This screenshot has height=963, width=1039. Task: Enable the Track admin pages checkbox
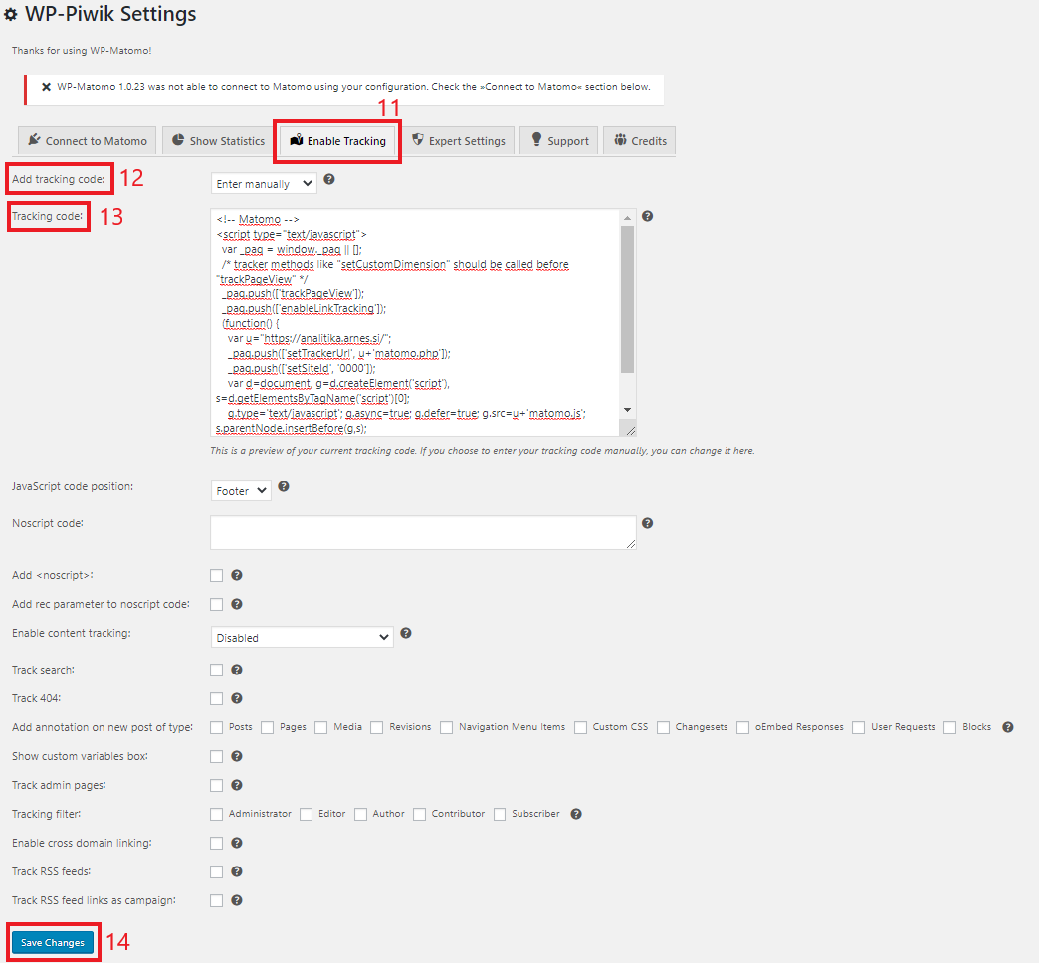[217, 786]
